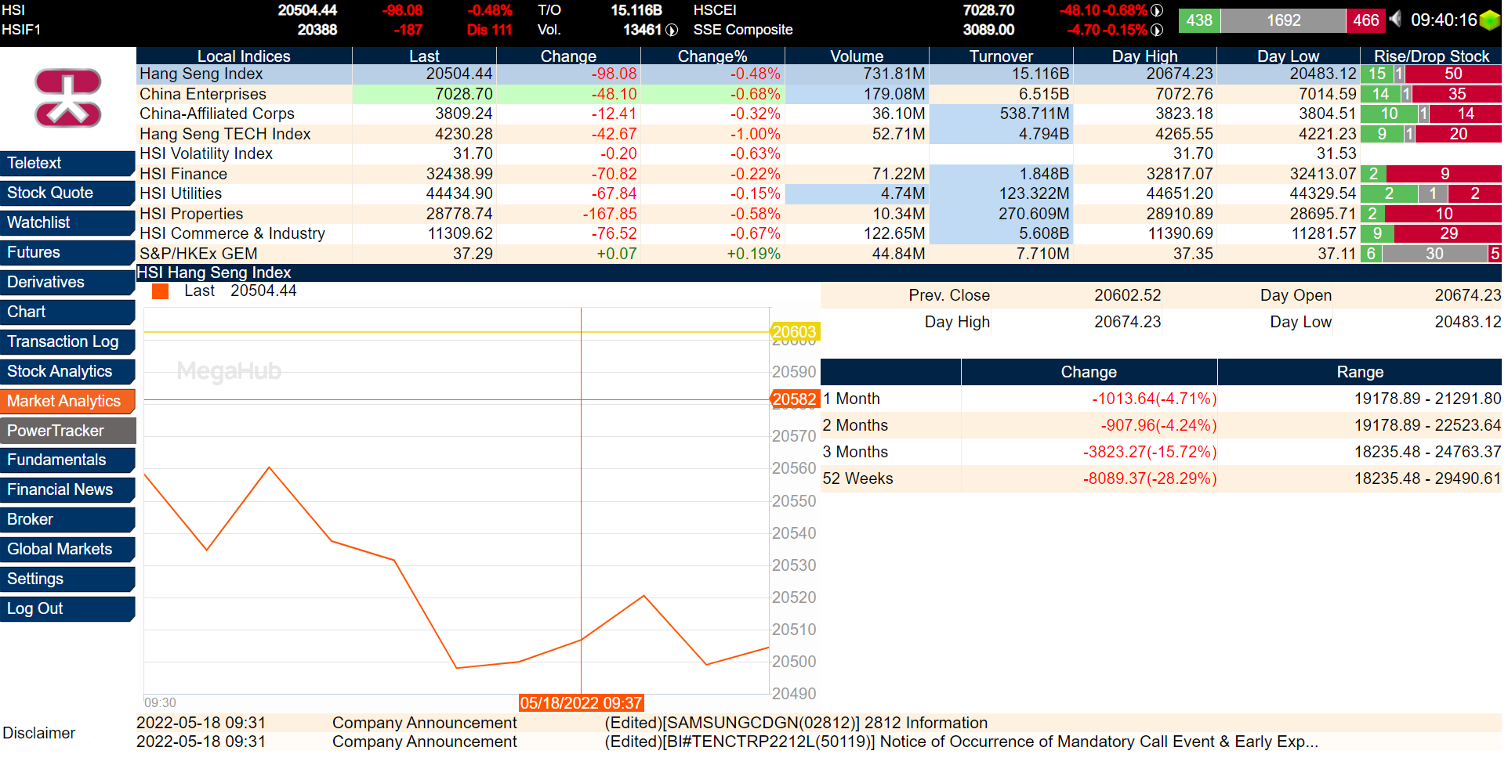Open Financial News
This screenshot has width=1508, height=758.
click(67, 489)
